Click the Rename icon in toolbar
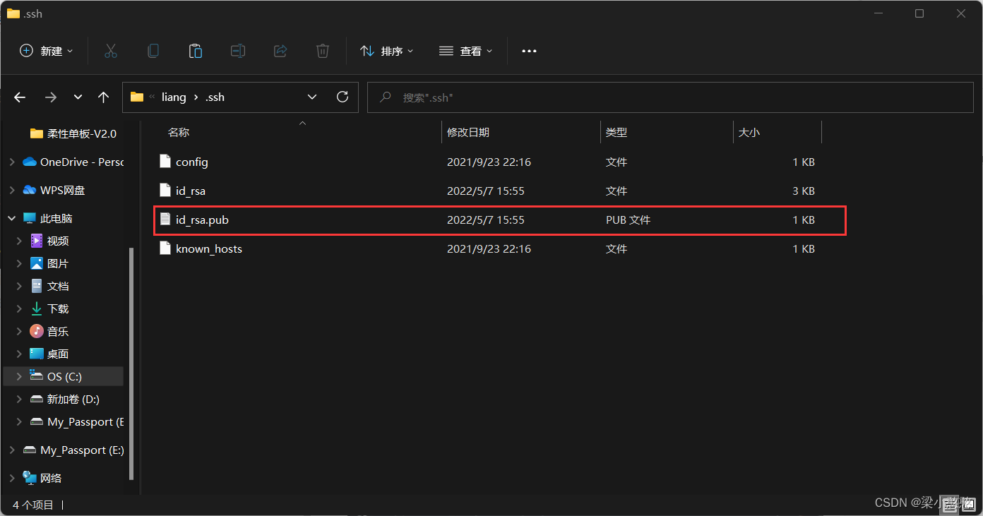 click(238, 51)
